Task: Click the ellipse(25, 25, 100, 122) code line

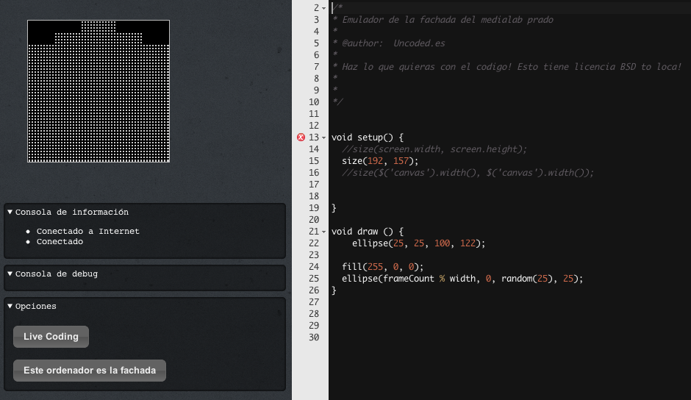Action: tap(418, 243)
